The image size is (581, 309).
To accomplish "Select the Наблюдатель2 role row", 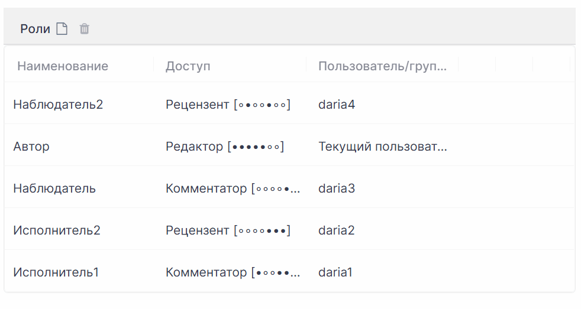I will pos(289,105).
